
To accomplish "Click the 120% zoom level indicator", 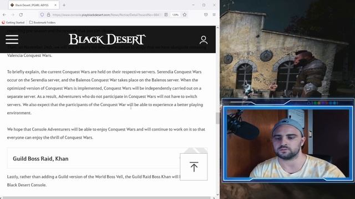I will (x=175, y=15).
